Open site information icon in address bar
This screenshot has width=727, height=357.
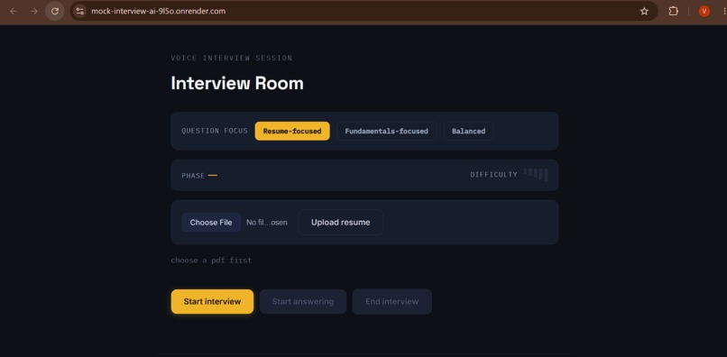pyautogui.click(x=79, y=11)
